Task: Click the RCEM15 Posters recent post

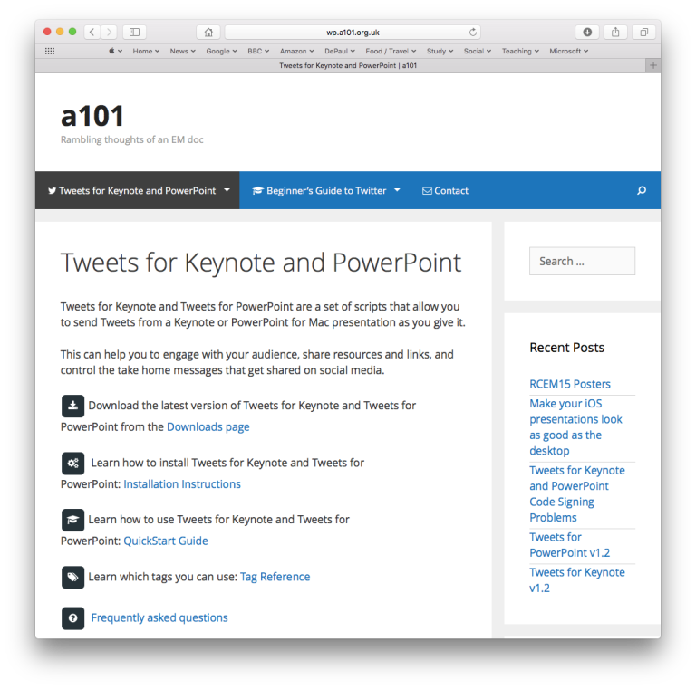Action: pos(570,384)
